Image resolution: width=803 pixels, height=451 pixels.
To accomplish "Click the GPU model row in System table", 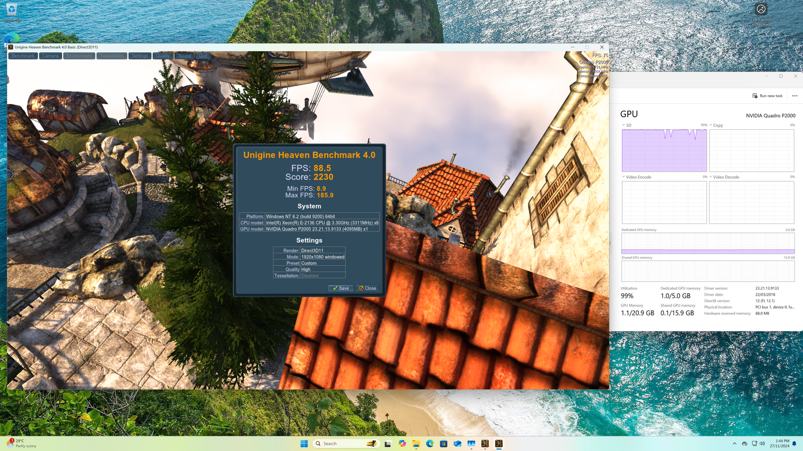I will (309, 229).
